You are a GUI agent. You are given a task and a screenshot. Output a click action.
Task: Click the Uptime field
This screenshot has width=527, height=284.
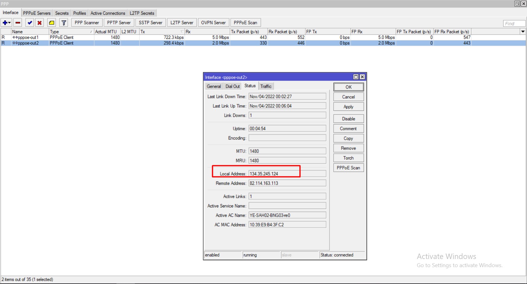(x=287, y=128)
